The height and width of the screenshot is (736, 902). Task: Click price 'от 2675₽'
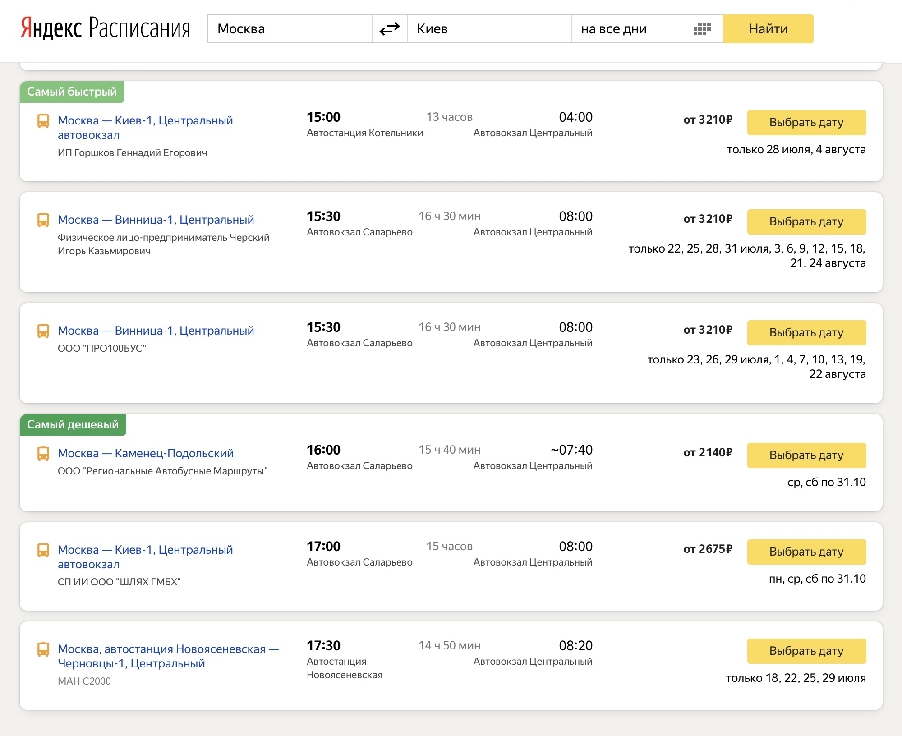708,549
